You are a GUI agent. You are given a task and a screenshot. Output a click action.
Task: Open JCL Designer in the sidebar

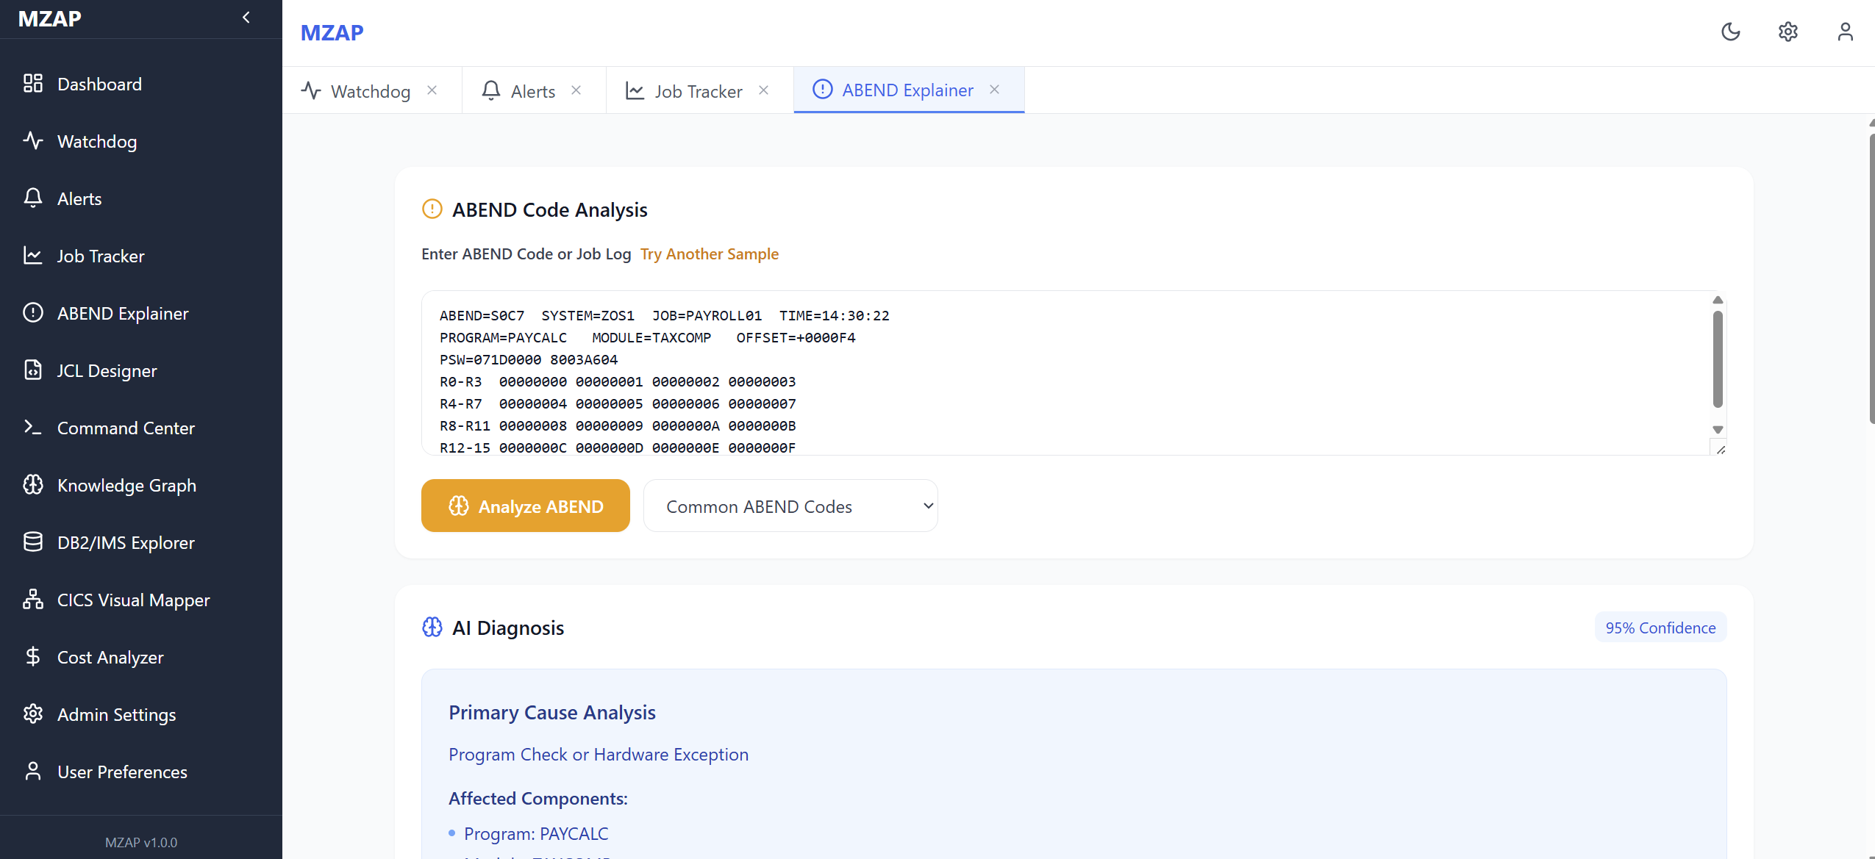pos(107,371)
